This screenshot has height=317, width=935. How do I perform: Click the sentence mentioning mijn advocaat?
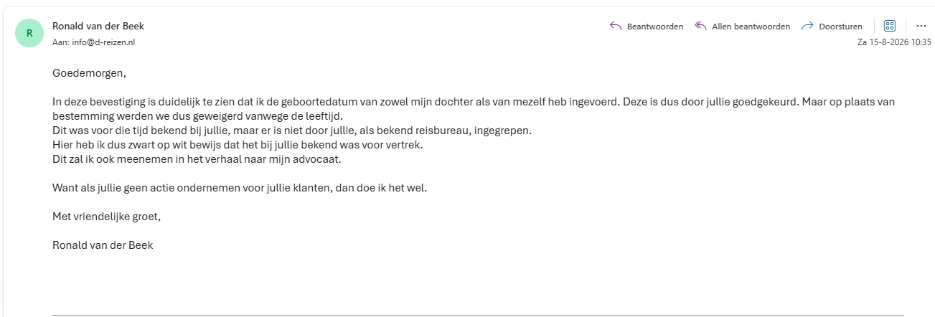click(x=197, y=159)
